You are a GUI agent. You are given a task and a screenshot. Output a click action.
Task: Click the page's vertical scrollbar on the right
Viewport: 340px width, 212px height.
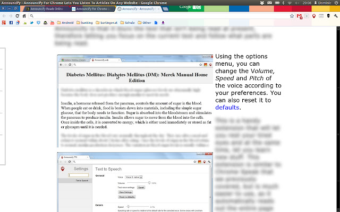[x=338, y=119]
